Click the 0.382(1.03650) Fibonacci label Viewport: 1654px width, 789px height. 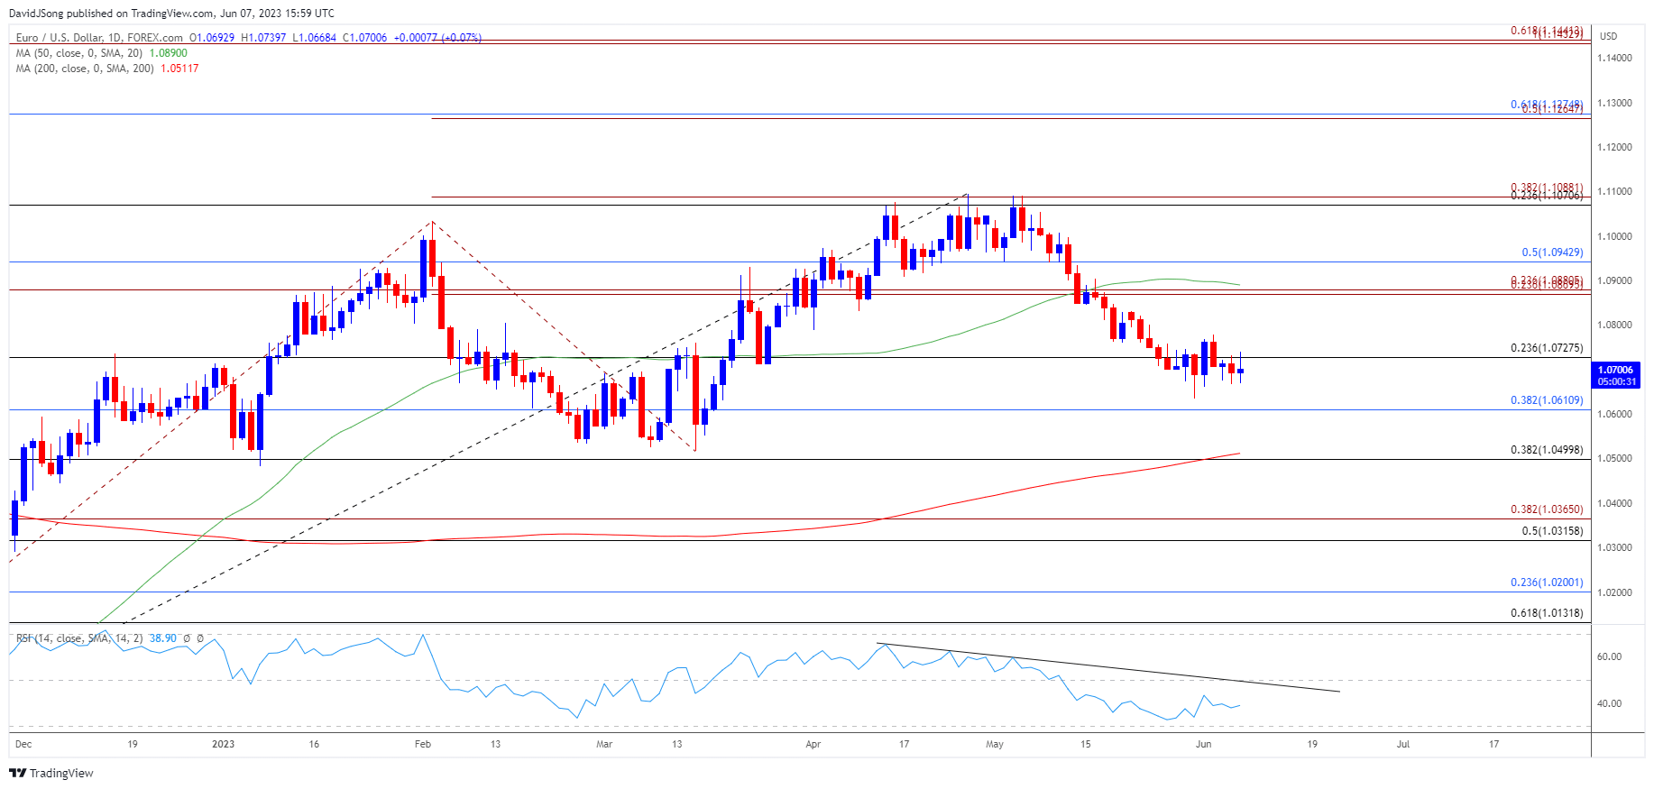point(1547,509)
